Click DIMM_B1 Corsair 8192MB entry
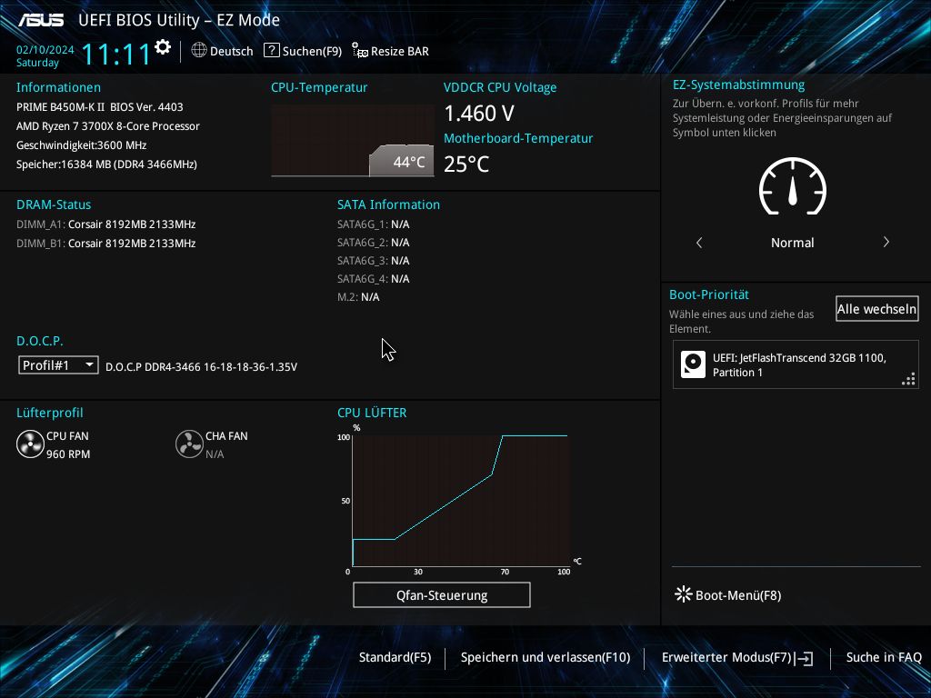The height and width of the screenshot is (698, 931). click(x=105, y=244)
